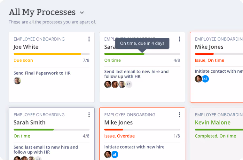Click the 1/8 step count
243x160 pixels.
177,136
